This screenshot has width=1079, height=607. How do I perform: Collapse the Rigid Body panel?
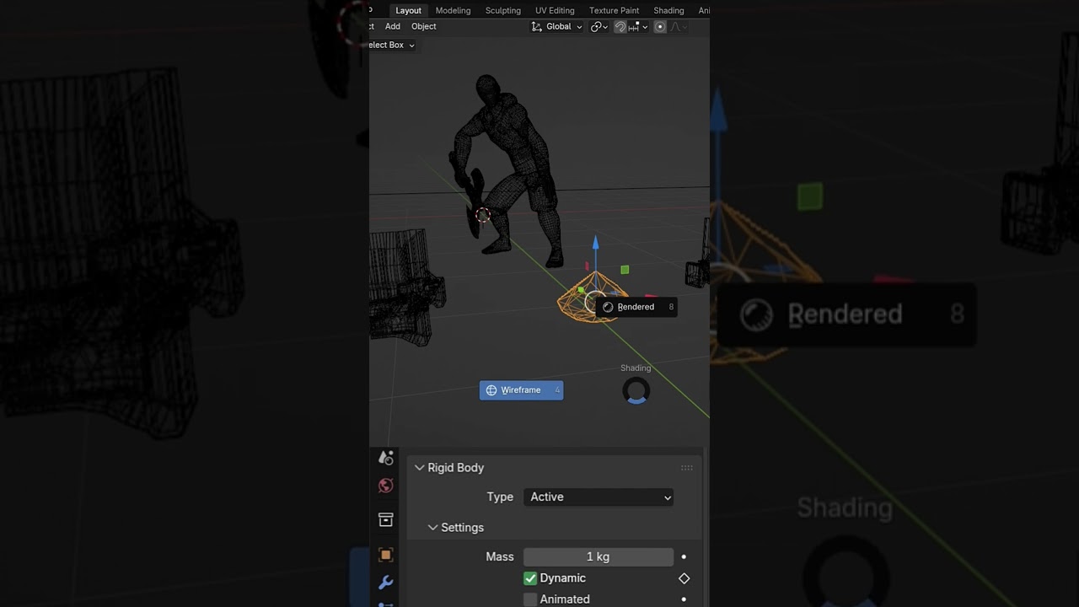(x=420, y=468)
